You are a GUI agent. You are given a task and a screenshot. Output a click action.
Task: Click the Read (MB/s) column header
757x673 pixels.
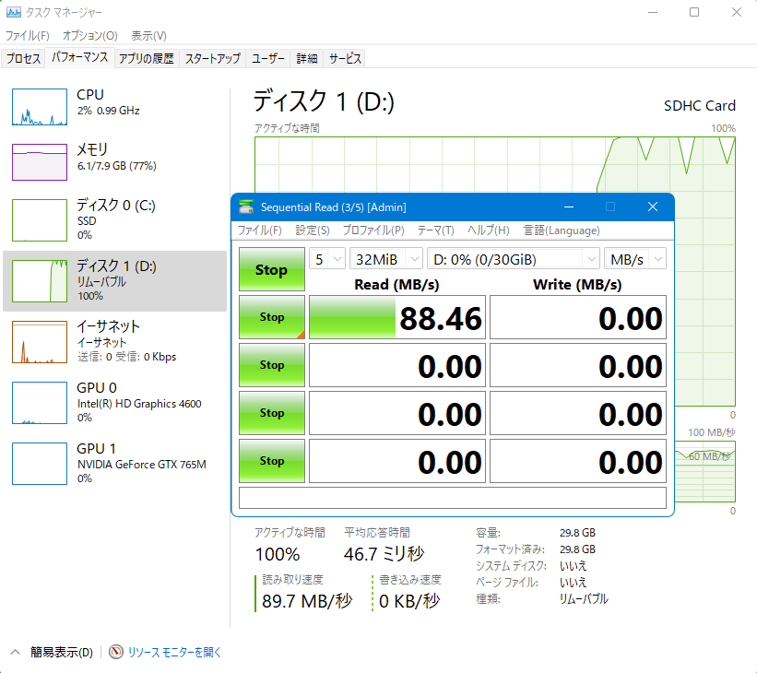396,284
